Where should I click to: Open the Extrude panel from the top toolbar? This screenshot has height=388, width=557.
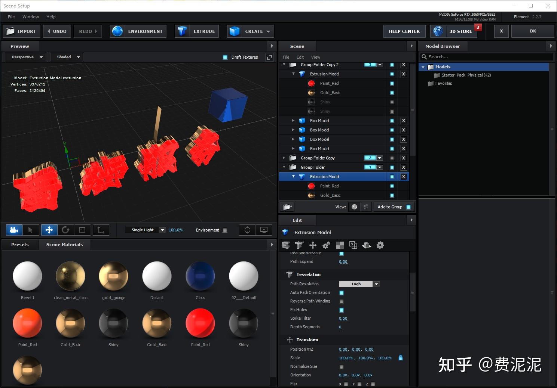click(196, 31)
